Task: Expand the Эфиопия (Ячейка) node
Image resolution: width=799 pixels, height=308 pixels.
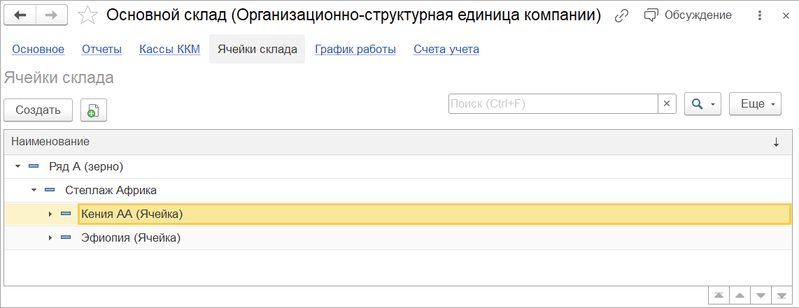Action: (50, 238)
